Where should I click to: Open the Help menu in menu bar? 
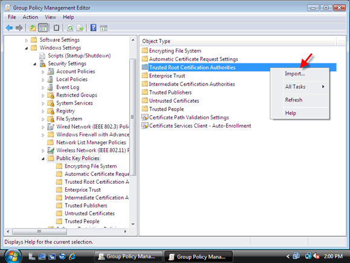[x=68, y=17]
